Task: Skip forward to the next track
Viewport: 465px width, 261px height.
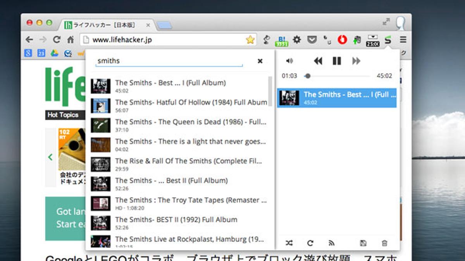Action: pyautogui.click(x=356, y=61)
